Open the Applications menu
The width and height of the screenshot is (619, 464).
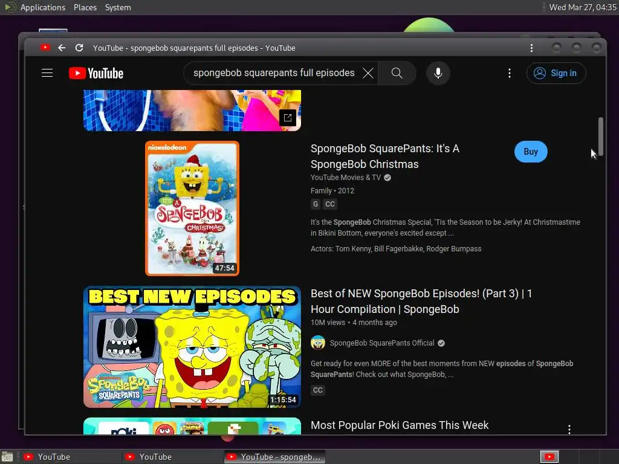pyautogui.click(x=43, y=7)
